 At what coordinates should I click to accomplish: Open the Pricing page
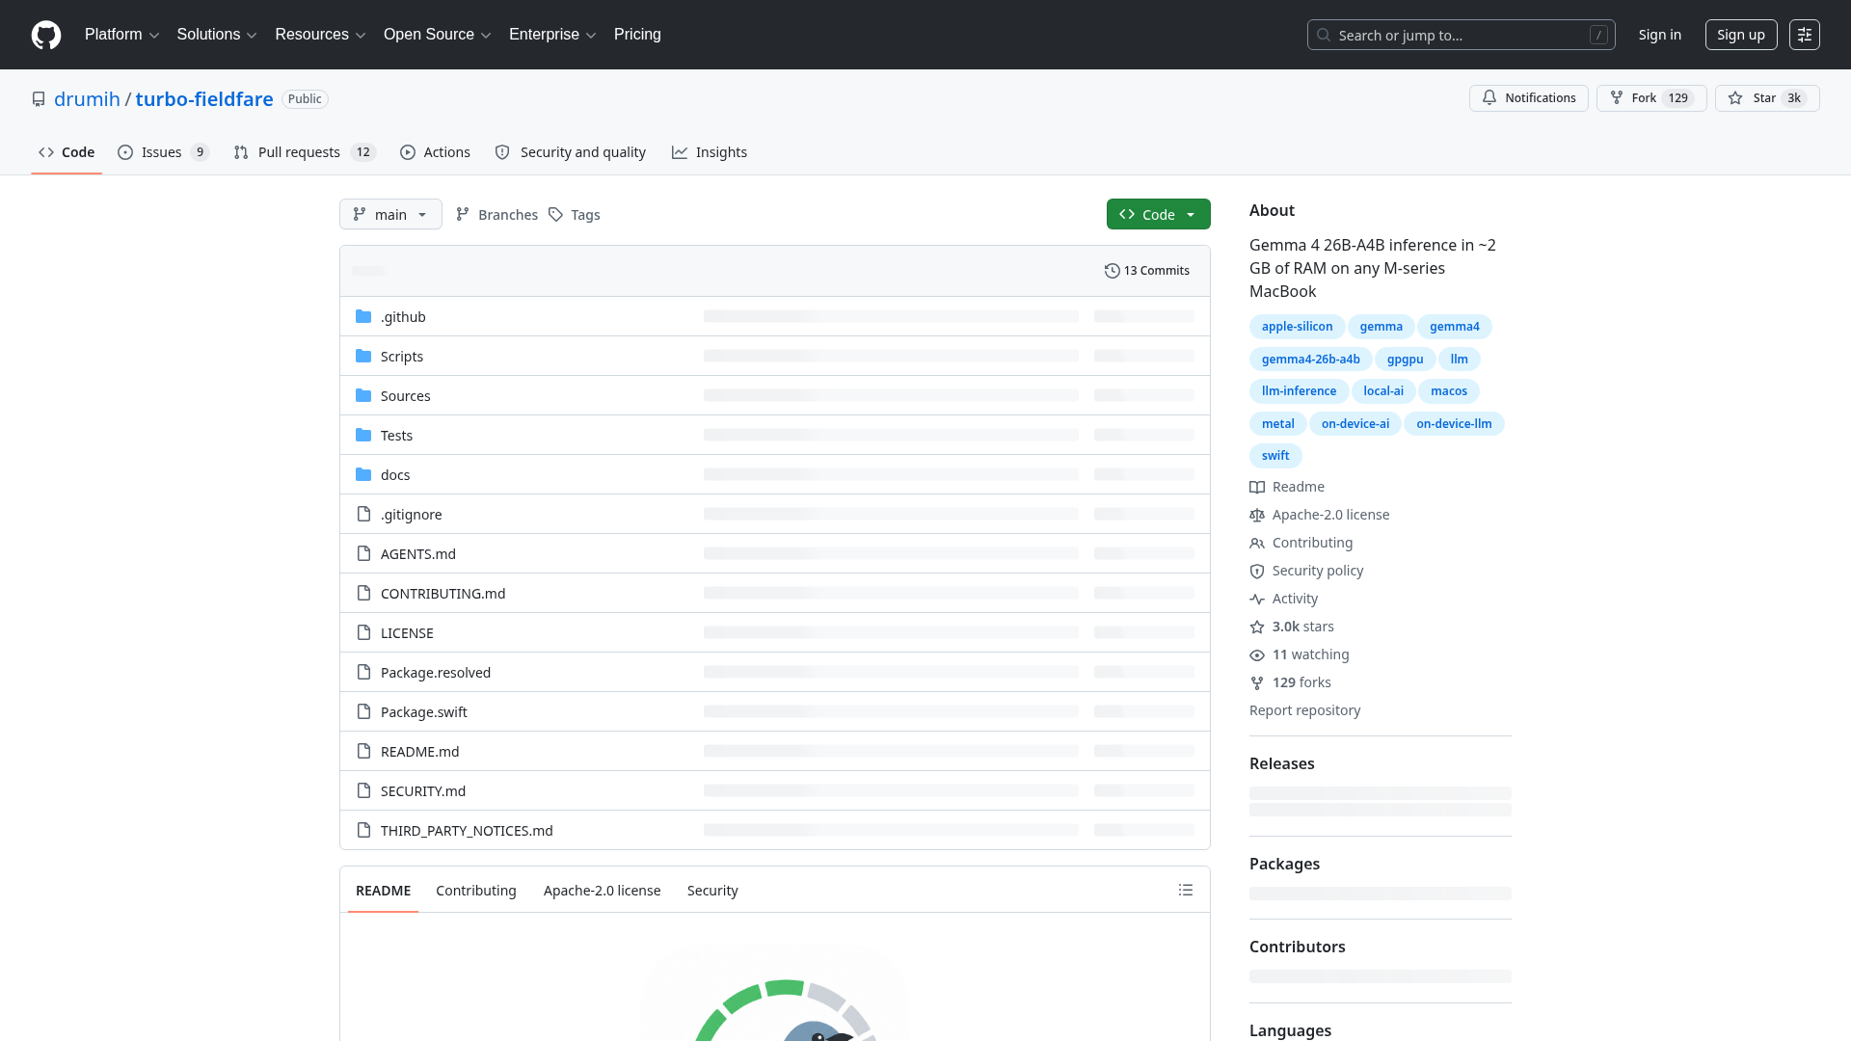[637, 35]
